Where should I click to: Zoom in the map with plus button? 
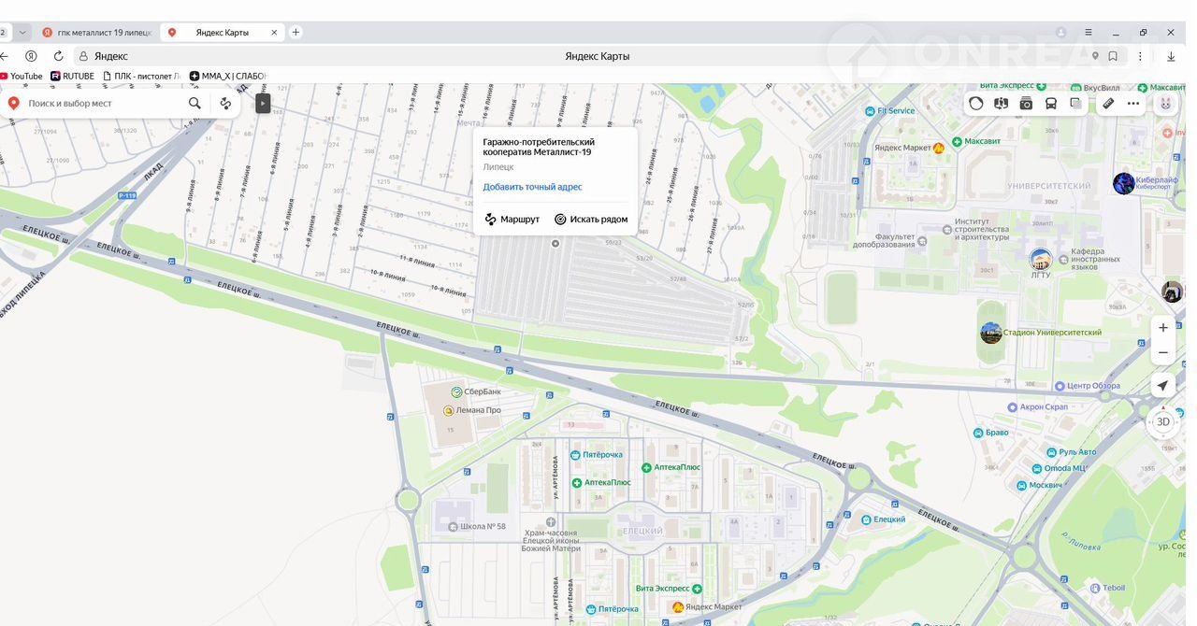[1162, 328]
